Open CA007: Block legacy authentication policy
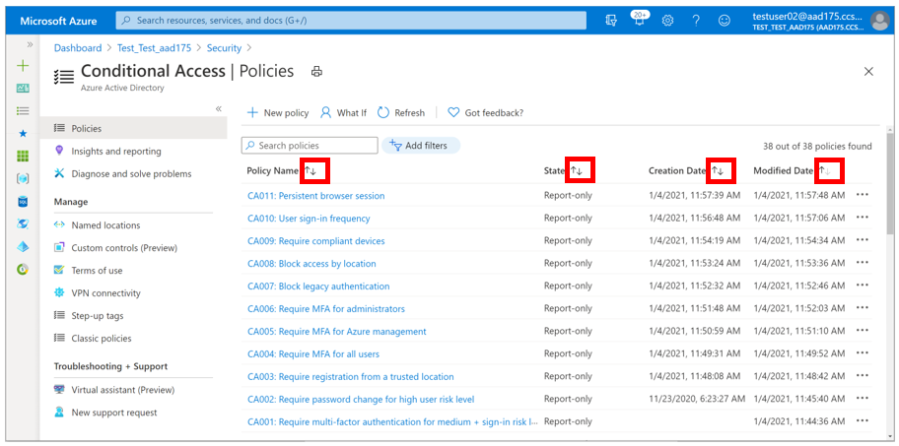The height and width of the screenshot is (446, 899). click(318, 287)
